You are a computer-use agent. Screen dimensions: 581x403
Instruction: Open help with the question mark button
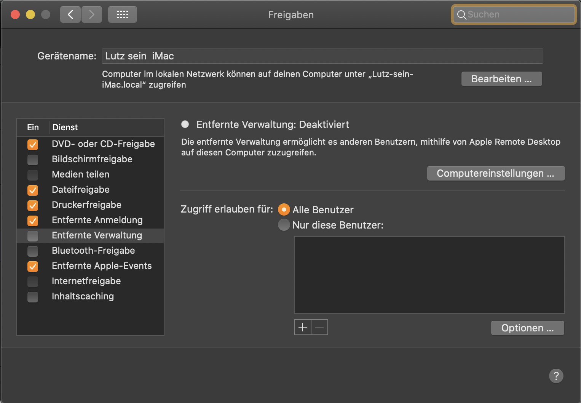click(556, 376)
